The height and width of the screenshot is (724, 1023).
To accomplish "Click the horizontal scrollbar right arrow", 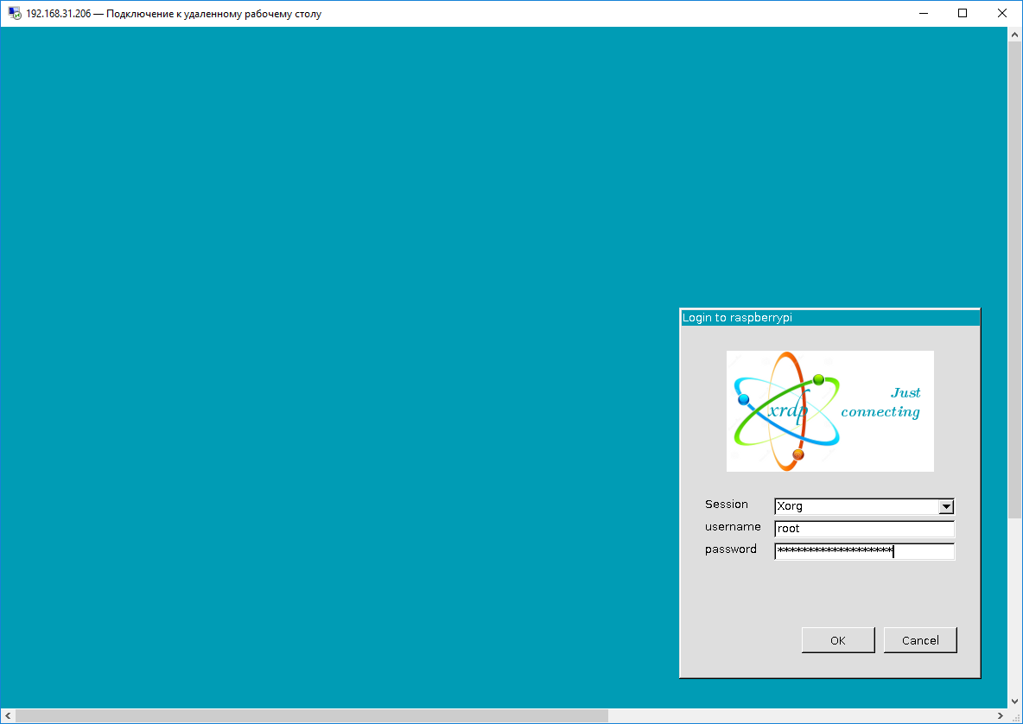I will click(1001, 715).
